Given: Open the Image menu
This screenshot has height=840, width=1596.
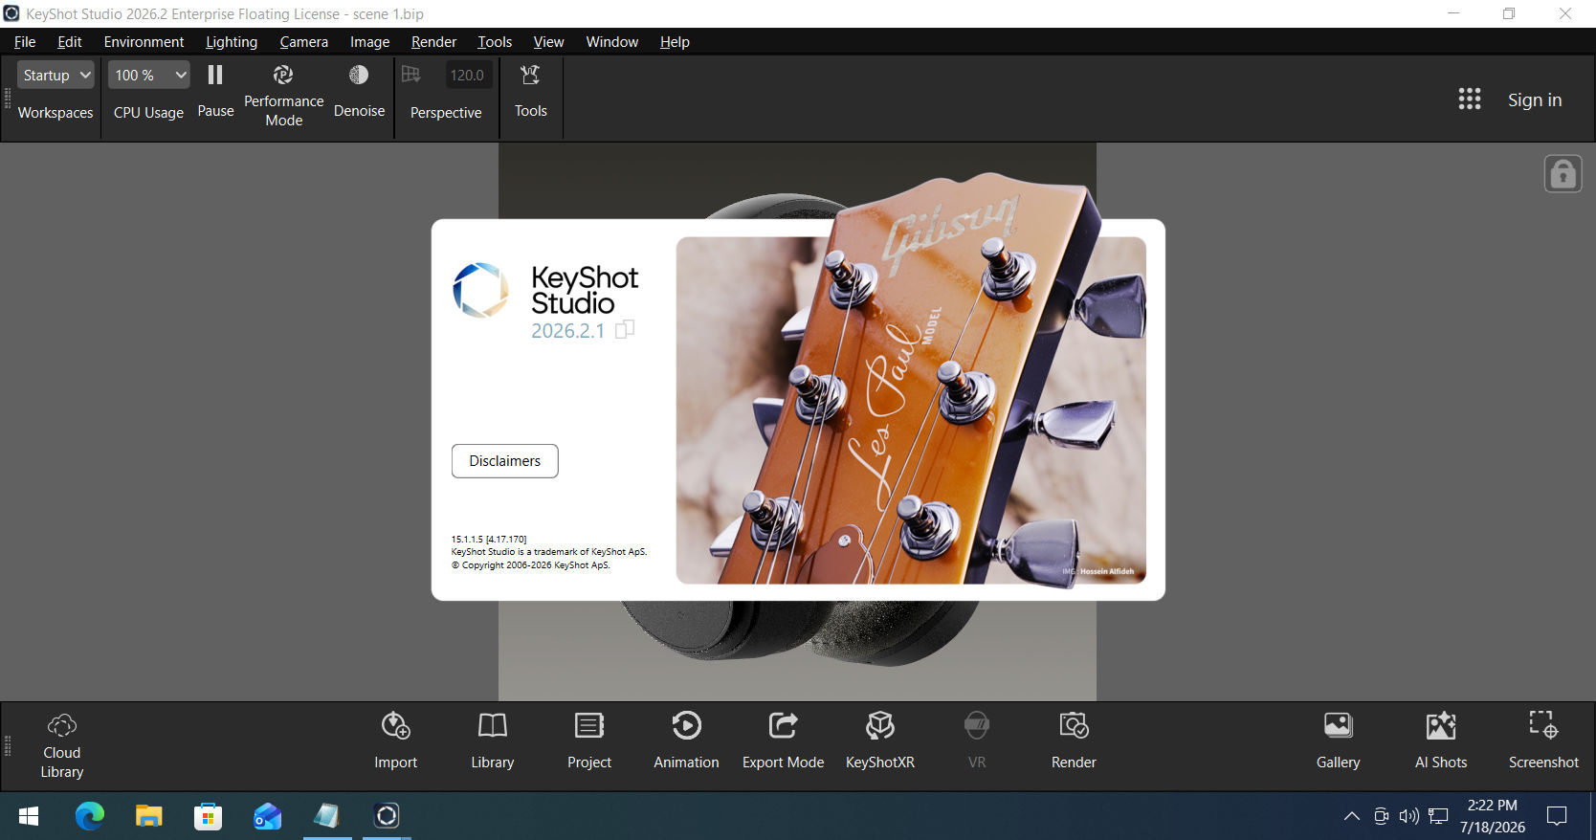Looking at the screenshot, I should 369,42.
